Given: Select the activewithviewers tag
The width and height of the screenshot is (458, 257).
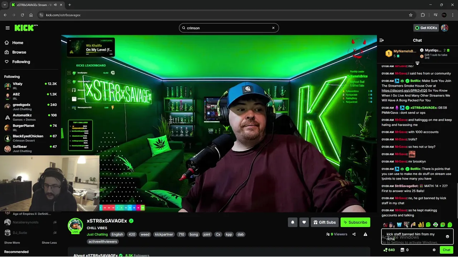Looking at the screenshot, I should (103, 242).
